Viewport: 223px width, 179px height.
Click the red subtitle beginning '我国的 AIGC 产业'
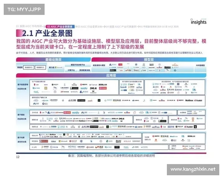pos(111,44)
